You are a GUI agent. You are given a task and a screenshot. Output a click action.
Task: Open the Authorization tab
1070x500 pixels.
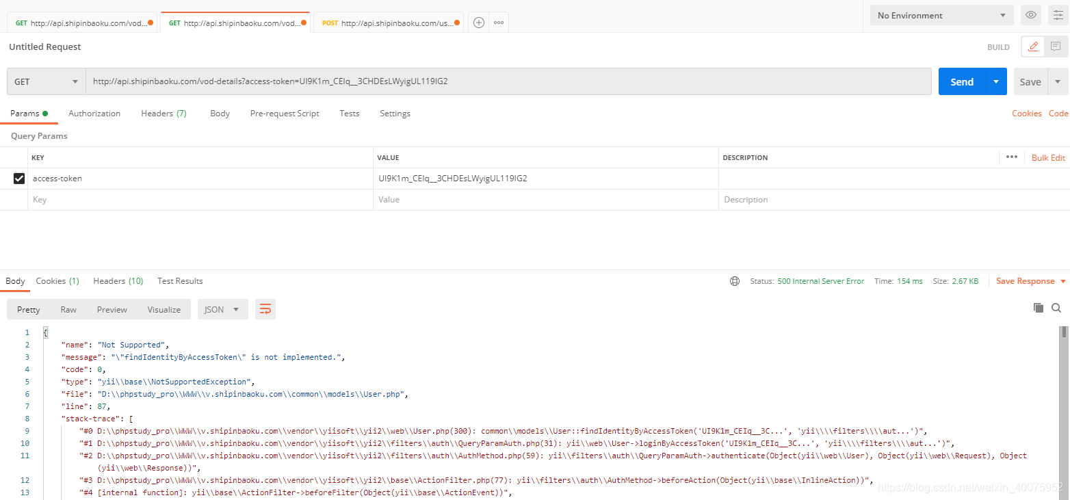tap(94, 114)
